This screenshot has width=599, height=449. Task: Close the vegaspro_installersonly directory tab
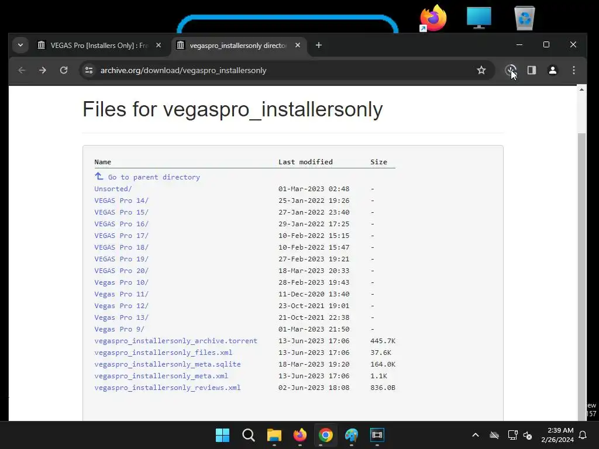298,46
